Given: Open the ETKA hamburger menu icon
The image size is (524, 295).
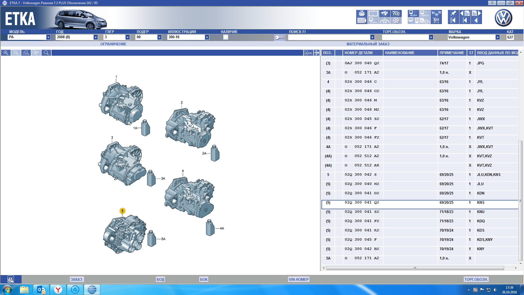Looking at the screenshot, I should click(x=5, y=3).
